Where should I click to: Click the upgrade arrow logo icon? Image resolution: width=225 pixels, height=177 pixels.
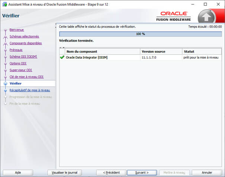206,17
